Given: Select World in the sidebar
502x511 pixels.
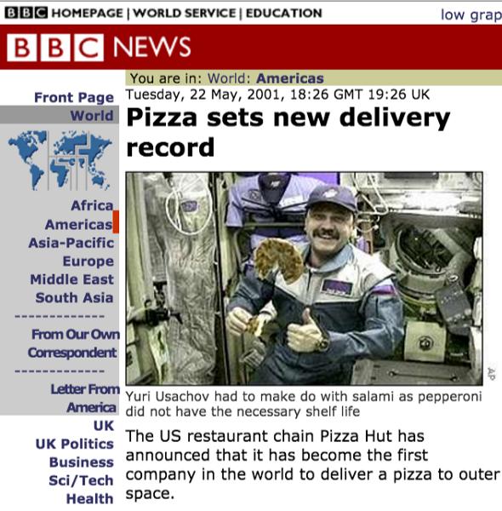Looking at the screenshot, I should tap(92, 116).
